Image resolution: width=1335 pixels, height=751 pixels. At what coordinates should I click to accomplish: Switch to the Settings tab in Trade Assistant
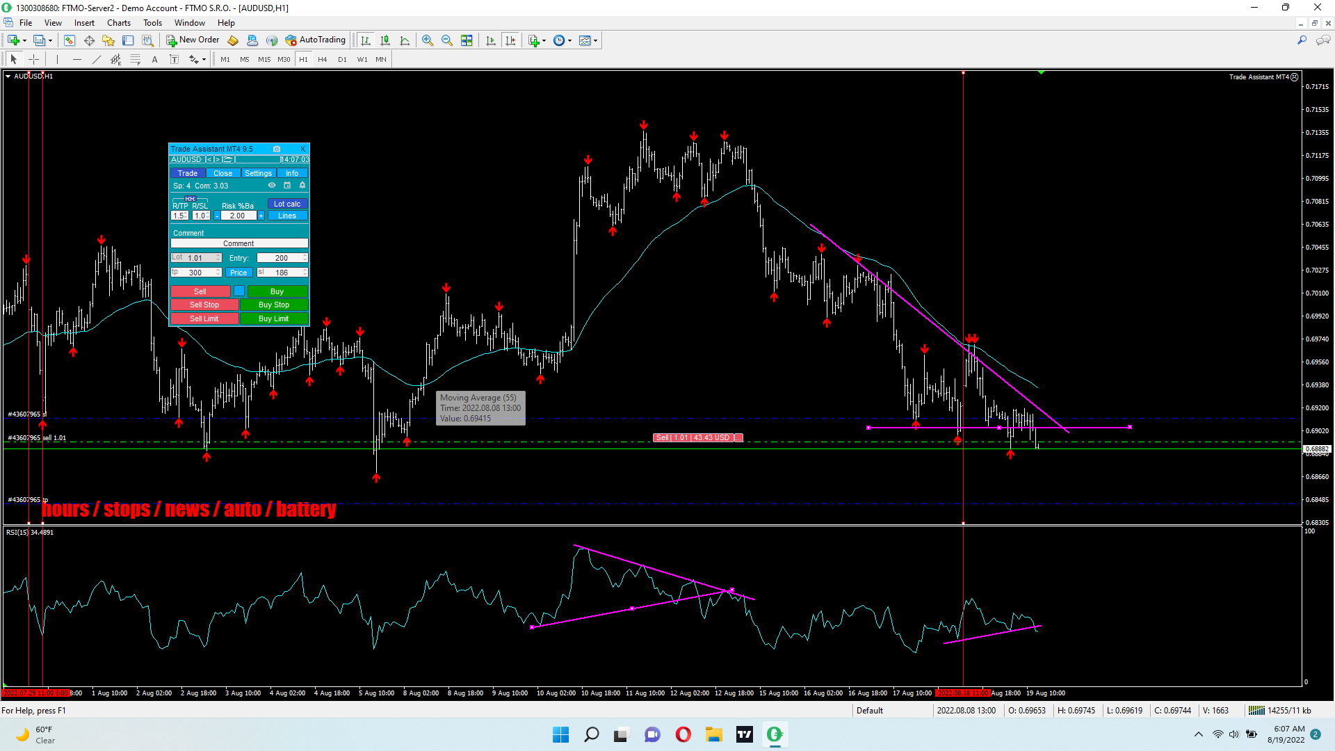tap(258, 173)
